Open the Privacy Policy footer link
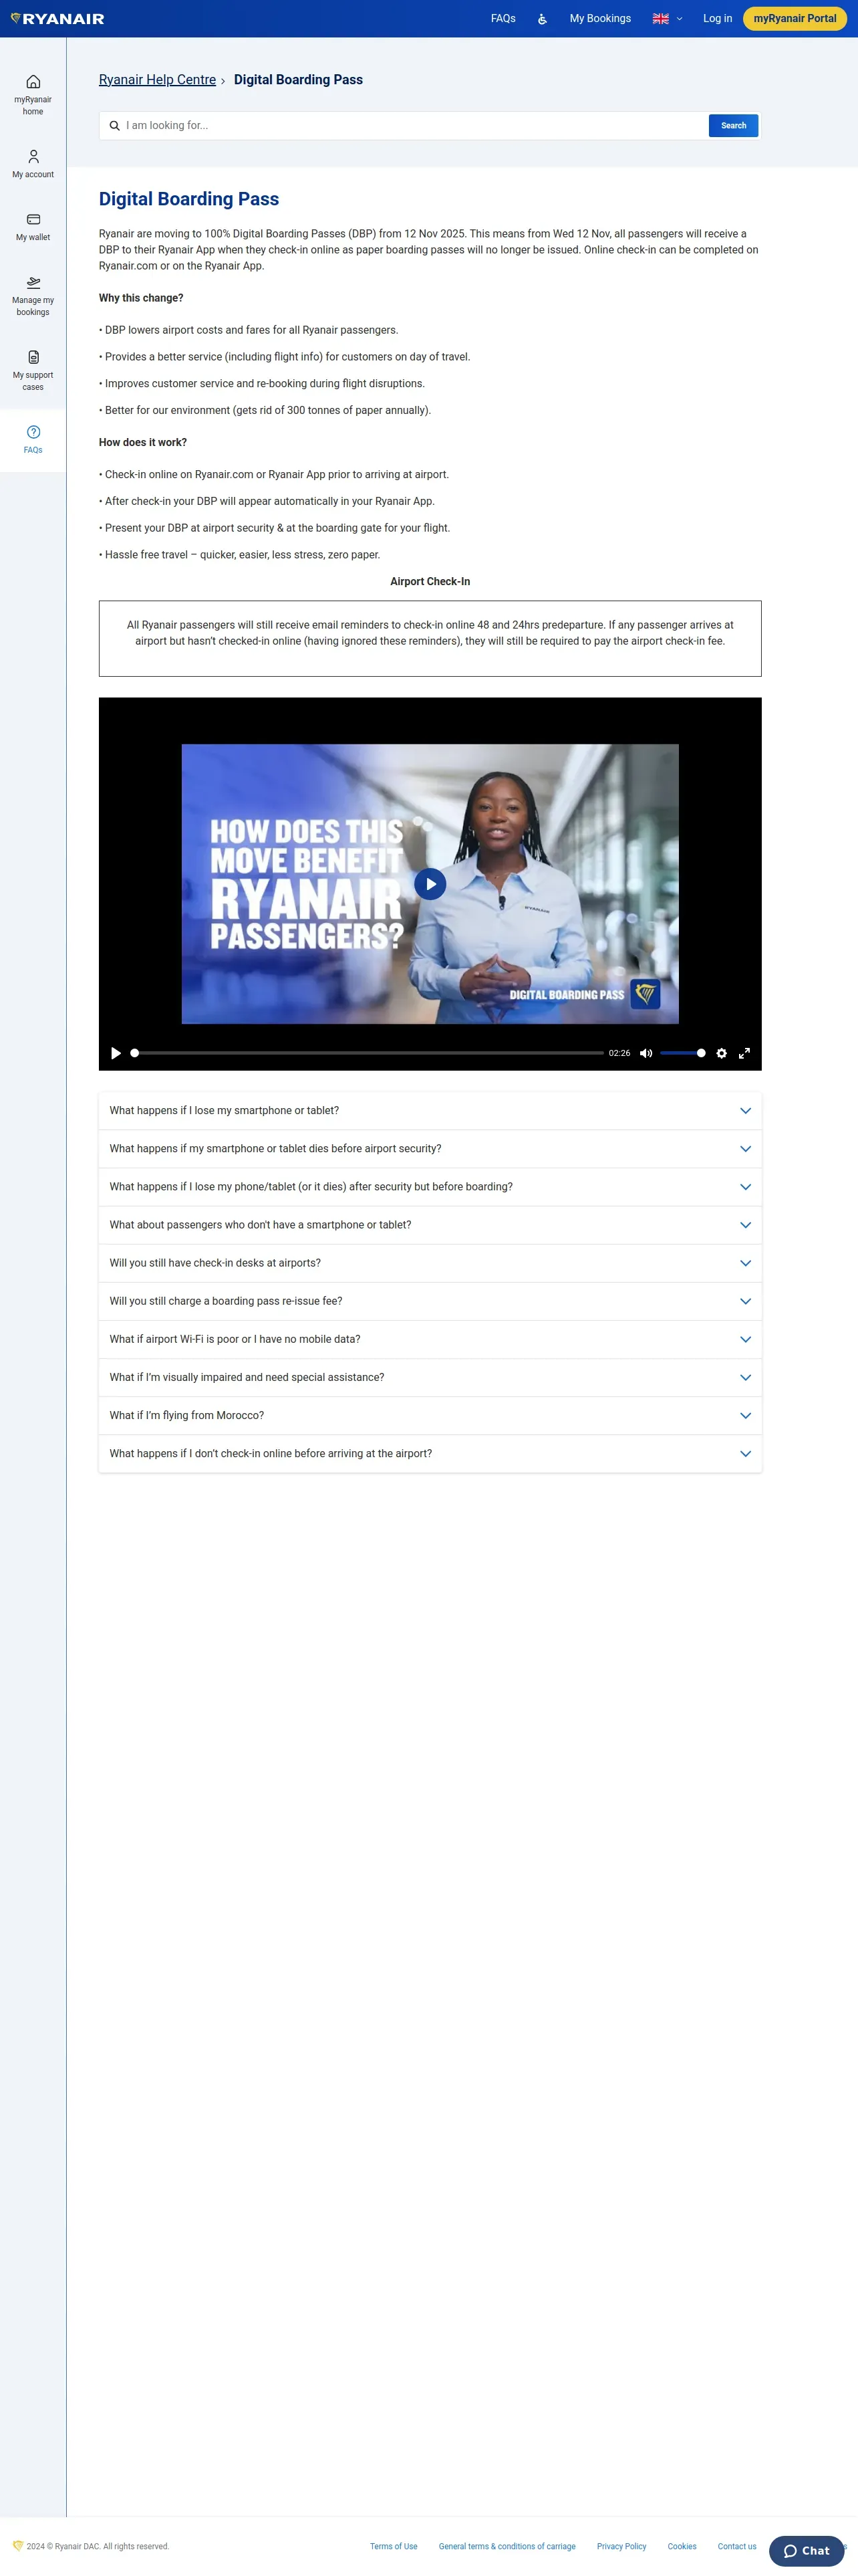 (x=621, y=2547)
